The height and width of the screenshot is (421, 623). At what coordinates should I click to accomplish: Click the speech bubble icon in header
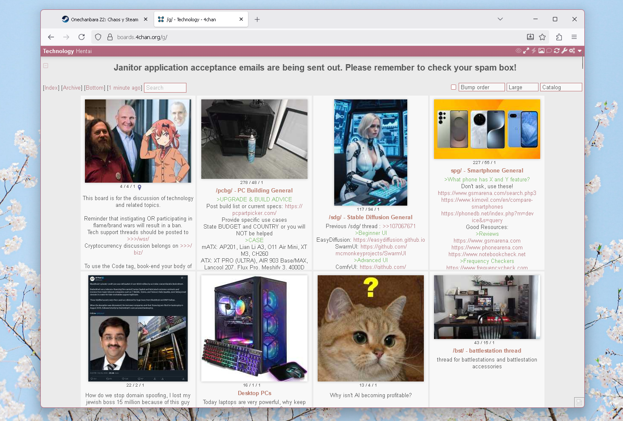(549, 51)
